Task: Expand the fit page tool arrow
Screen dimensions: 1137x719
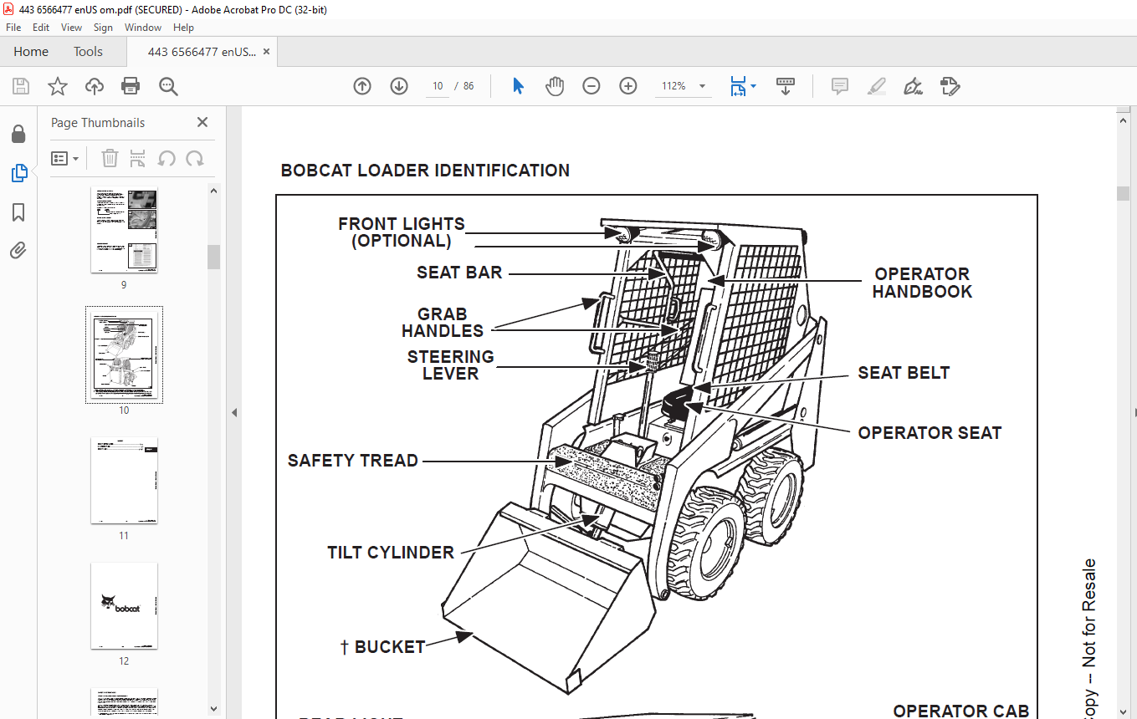Action: (754, 86)
